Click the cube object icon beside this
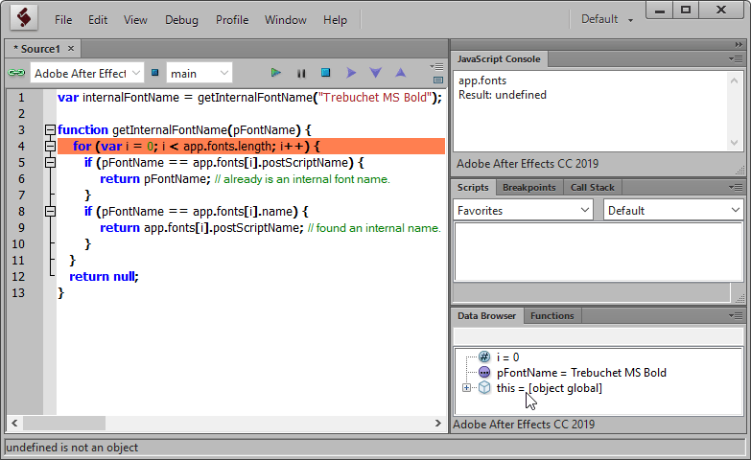This screenshot has height=460, width=751. pos(484,387)
